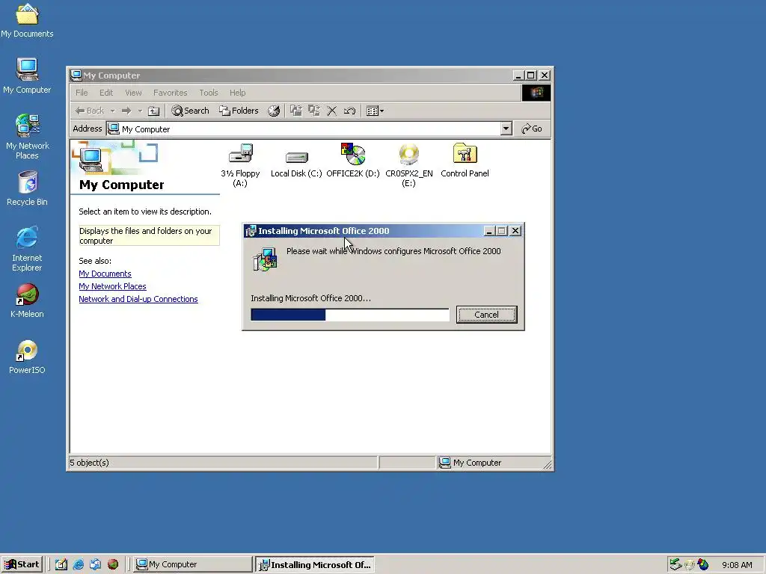
Task: Click the Up folder toolbar icon
Action: [x=154, y=111]
